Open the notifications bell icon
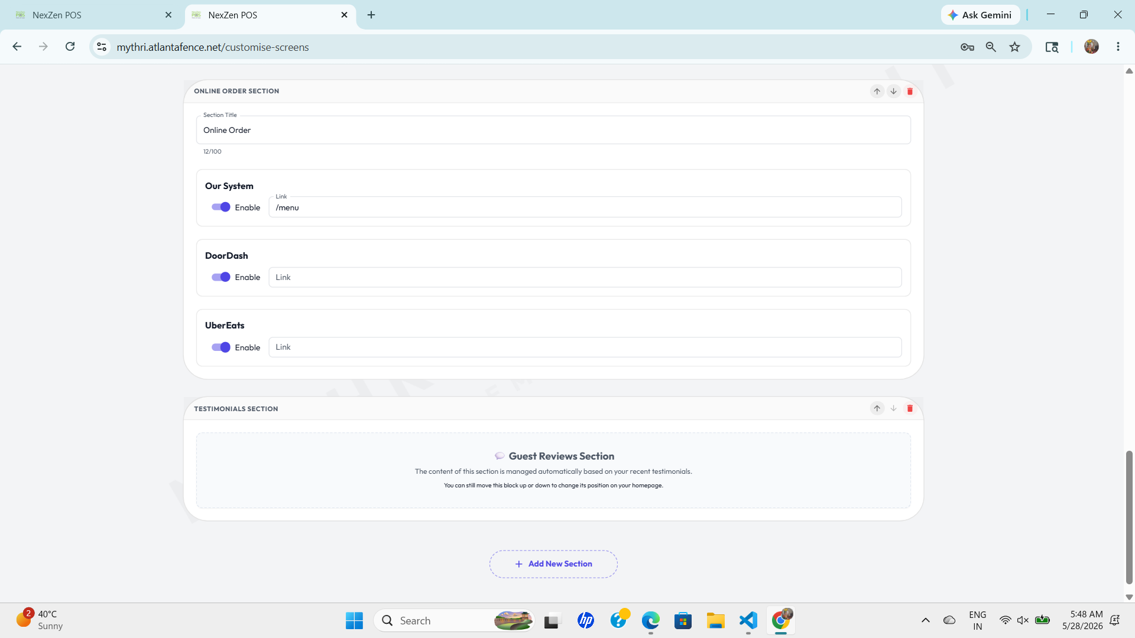The image size is (1135, 638). click(x=1115, y=620)
